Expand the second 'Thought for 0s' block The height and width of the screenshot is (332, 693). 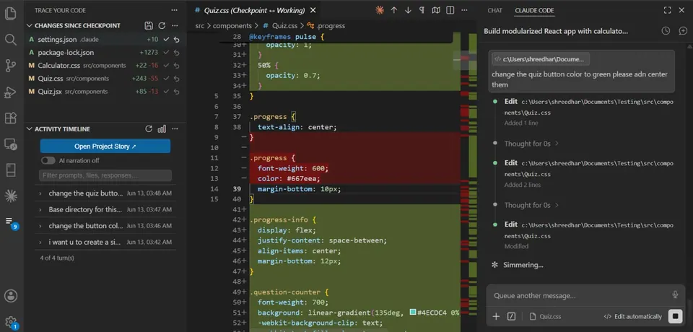tap(531, 205)
